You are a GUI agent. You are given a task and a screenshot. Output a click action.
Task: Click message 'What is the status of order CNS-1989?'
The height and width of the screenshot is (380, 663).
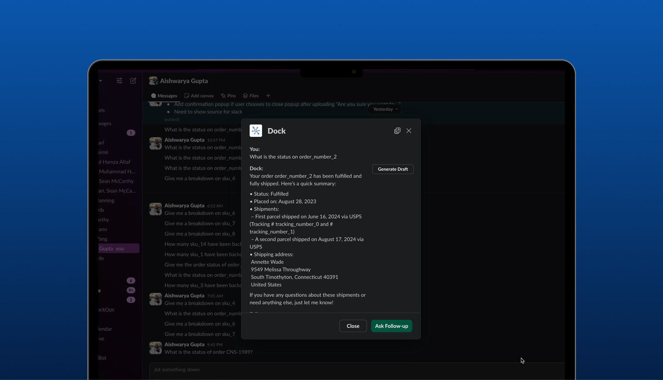(208, 352)
